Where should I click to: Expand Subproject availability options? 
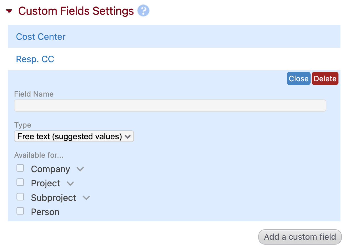coord(86,197)
